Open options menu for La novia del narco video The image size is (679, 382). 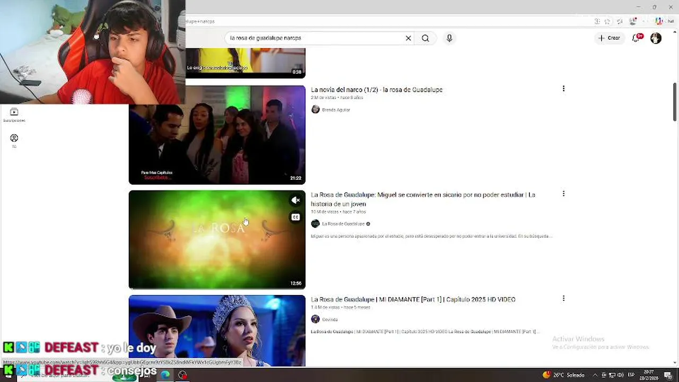click(x=563, y=89)
